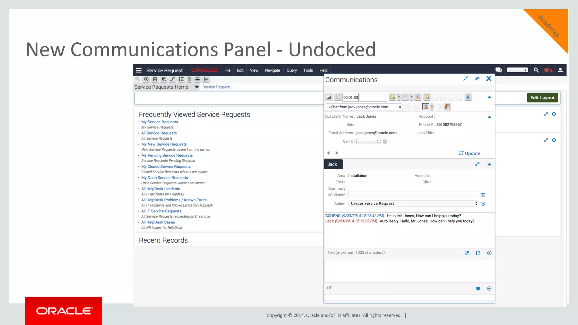This screenshot has height=325, width=578.
Task: Open the Chat from jack.jones@oracle.com dropdown
Action: tap(364, 107)
